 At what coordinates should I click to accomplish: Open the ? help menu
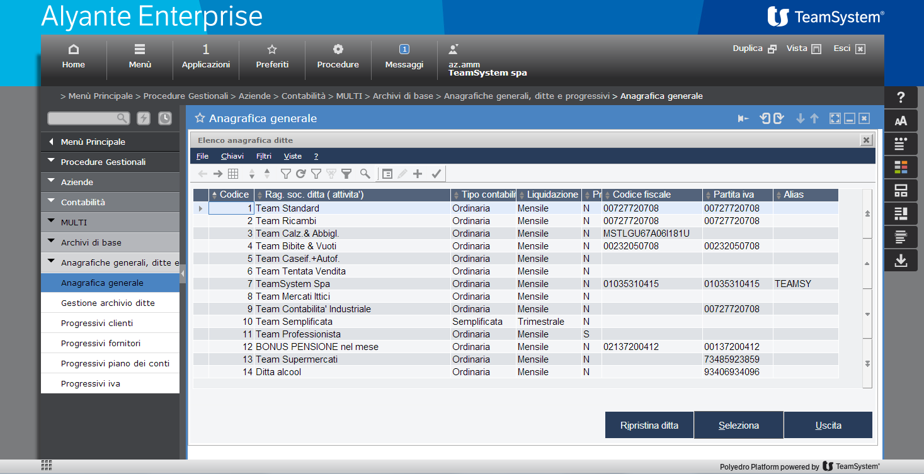point(316,156)
